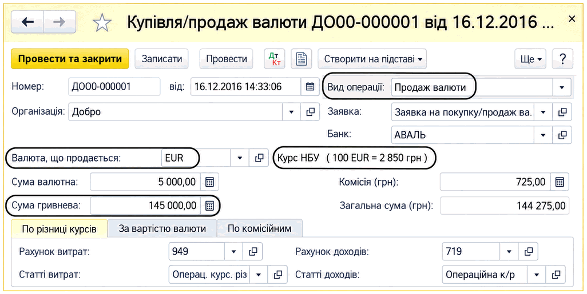Viewport: 587px width, 294px height.
Task: Click the Рахунок витрат field 949
Action: coord(197,251)
